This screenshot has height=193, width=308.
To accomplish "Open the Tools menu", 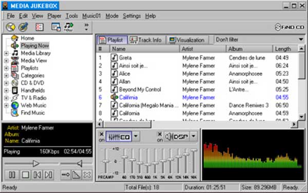I will [x=72, y=16].
